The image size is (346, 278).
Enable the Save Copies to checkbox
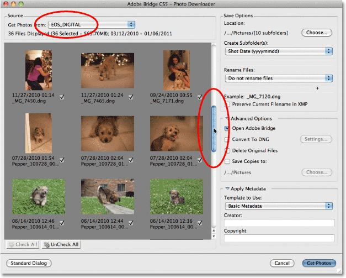(227, 161)
